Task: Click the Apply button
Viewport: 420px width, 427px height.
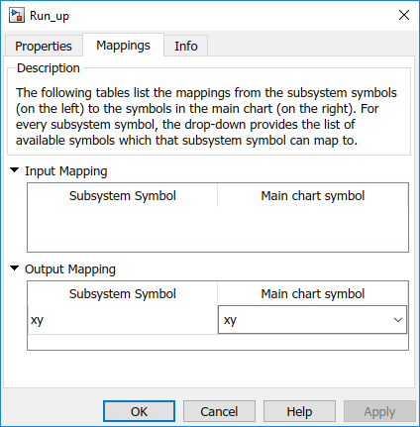Action: pyautogui.click(x=379, y=411)
